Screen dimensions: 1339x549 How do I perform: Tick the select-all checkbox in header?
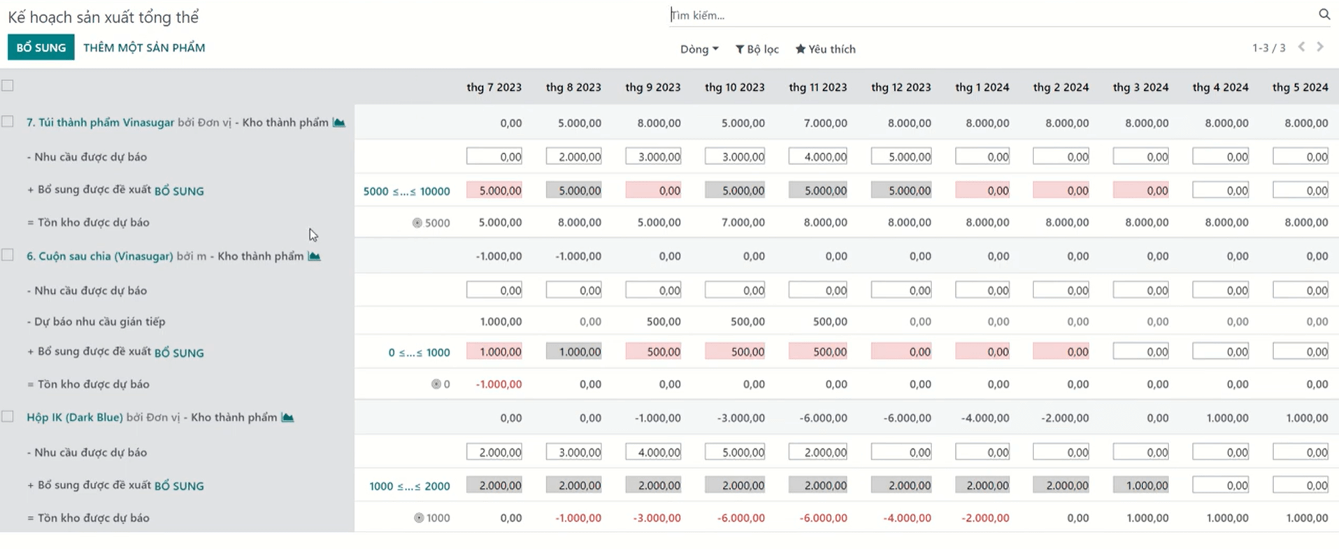(x=8, y=85)
